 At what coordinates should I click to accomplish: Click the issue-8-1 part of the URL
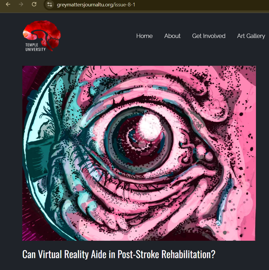tap(125, 5)
